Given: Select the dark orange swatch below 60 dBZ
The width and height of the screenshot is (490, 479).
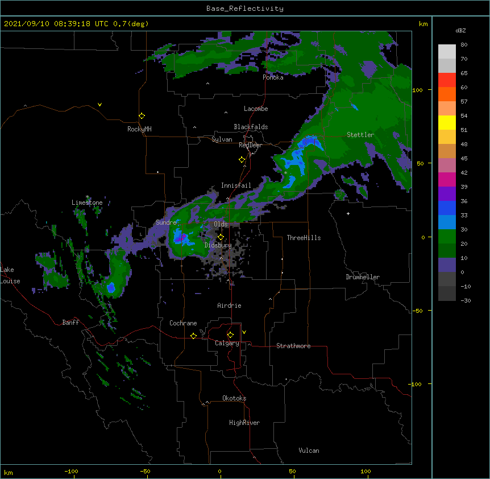Looking at the screenshot, I should 447,94.
